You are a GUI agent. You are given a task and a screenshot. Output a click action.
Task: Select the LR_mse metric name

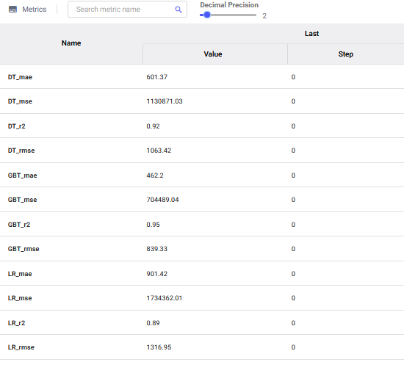click(20, 298)
